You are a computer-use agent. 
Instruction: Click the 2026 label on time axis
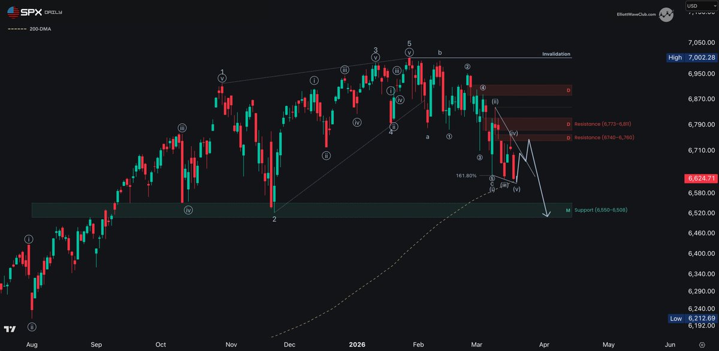[356, 345]
